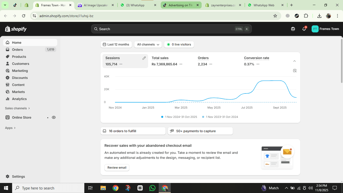Edit the Sessions metric with the pencil icon

click(x=144, y=58)
